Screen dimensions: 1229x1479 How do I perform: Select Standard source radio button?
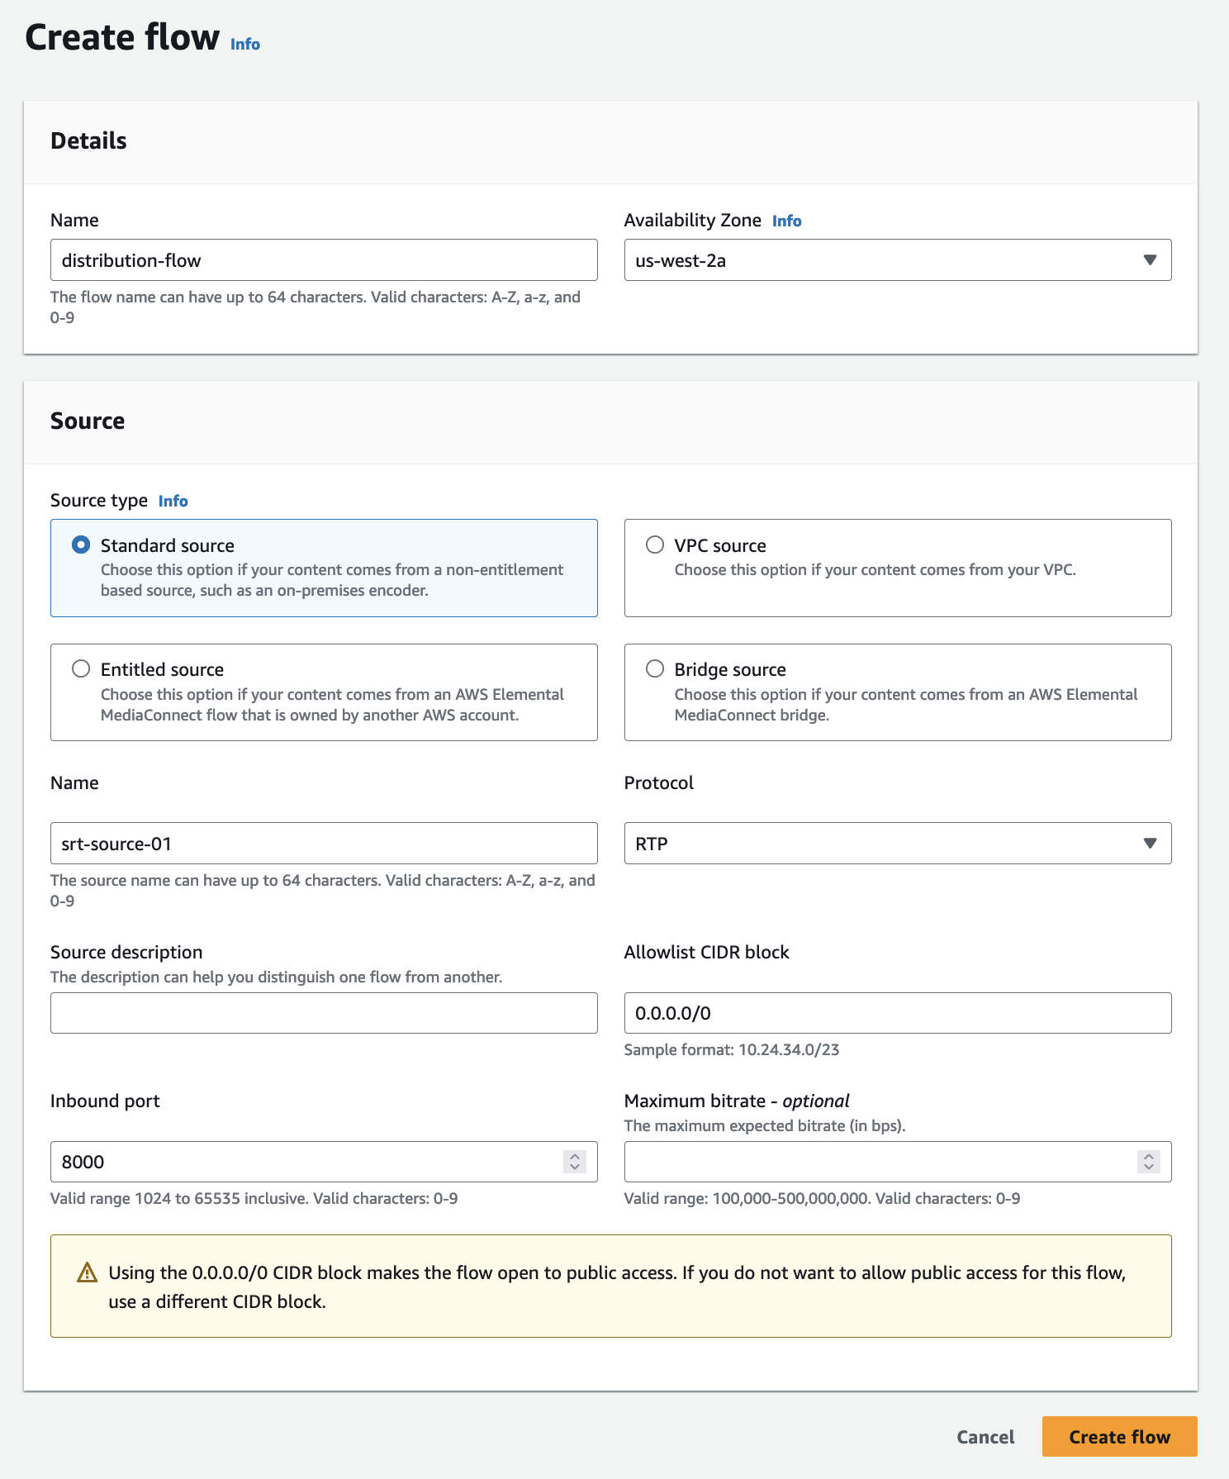coord(81,545)
